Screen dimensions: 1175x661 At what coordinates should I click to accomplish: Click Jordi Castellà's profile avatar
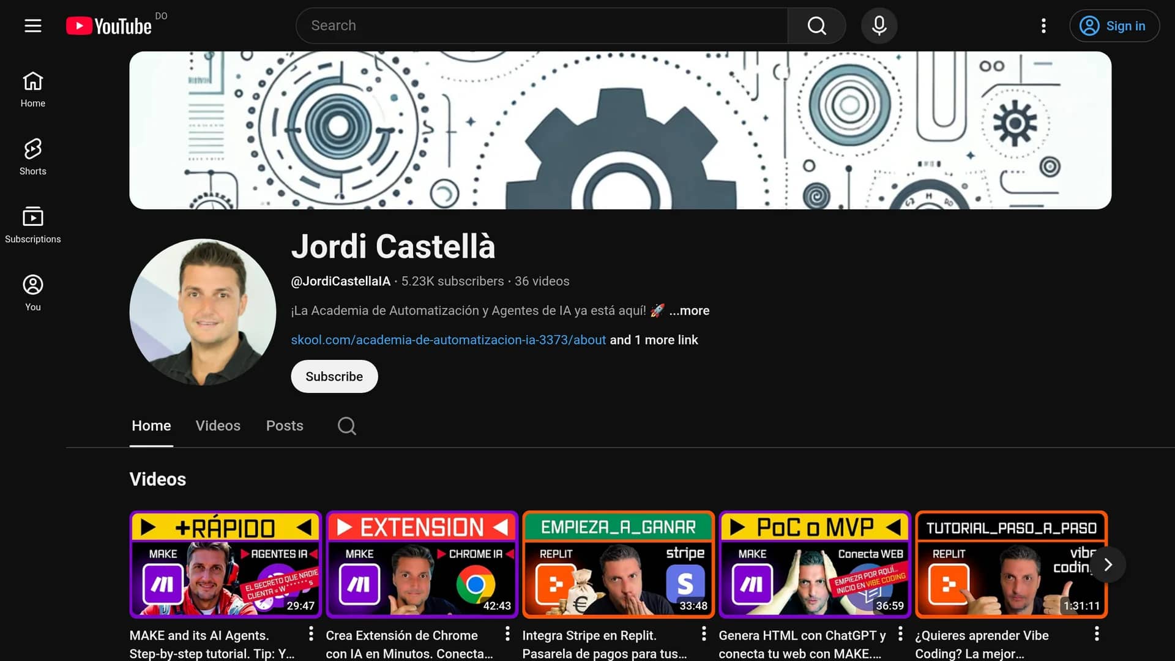(203, 312)
